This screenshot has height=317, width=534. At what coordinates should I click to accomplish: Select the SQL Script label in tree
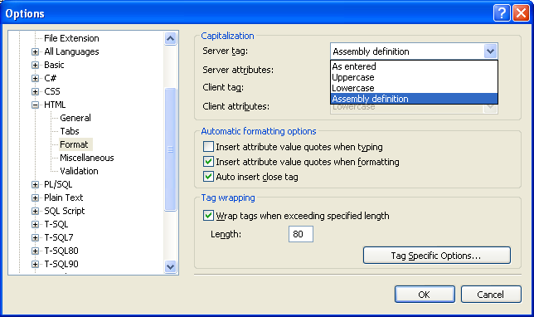65,211
